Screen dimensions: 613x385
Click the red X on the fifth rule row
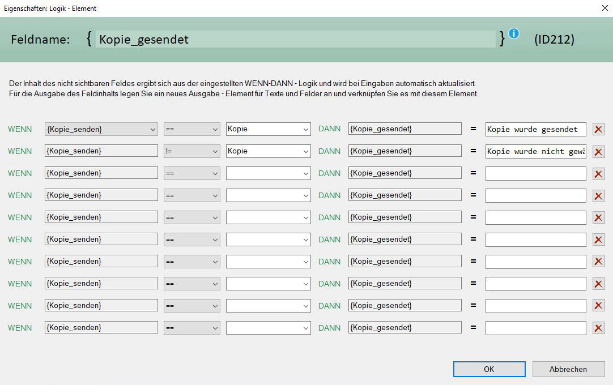point(598,218)
